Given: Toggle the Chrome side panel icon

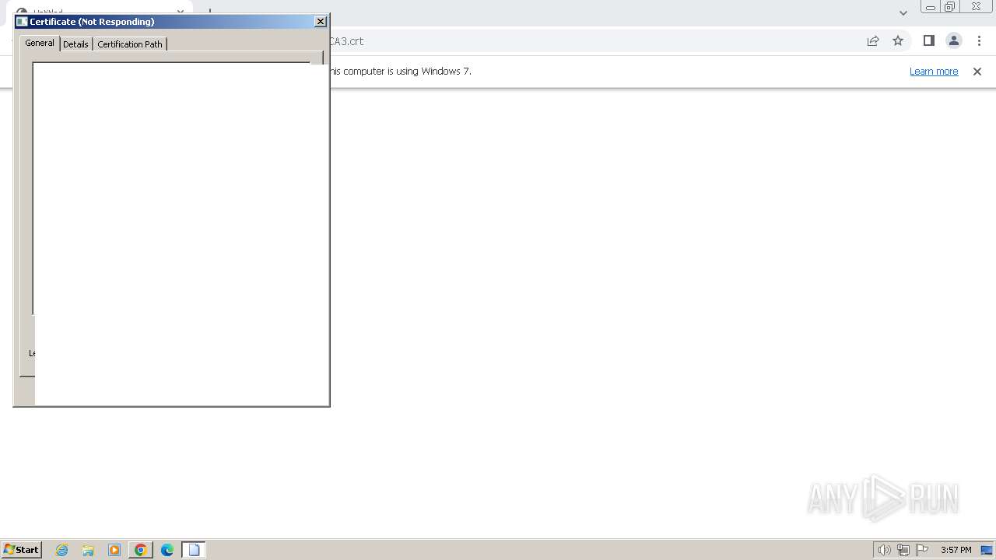Looking at the screenshot, I should [928, 41].
